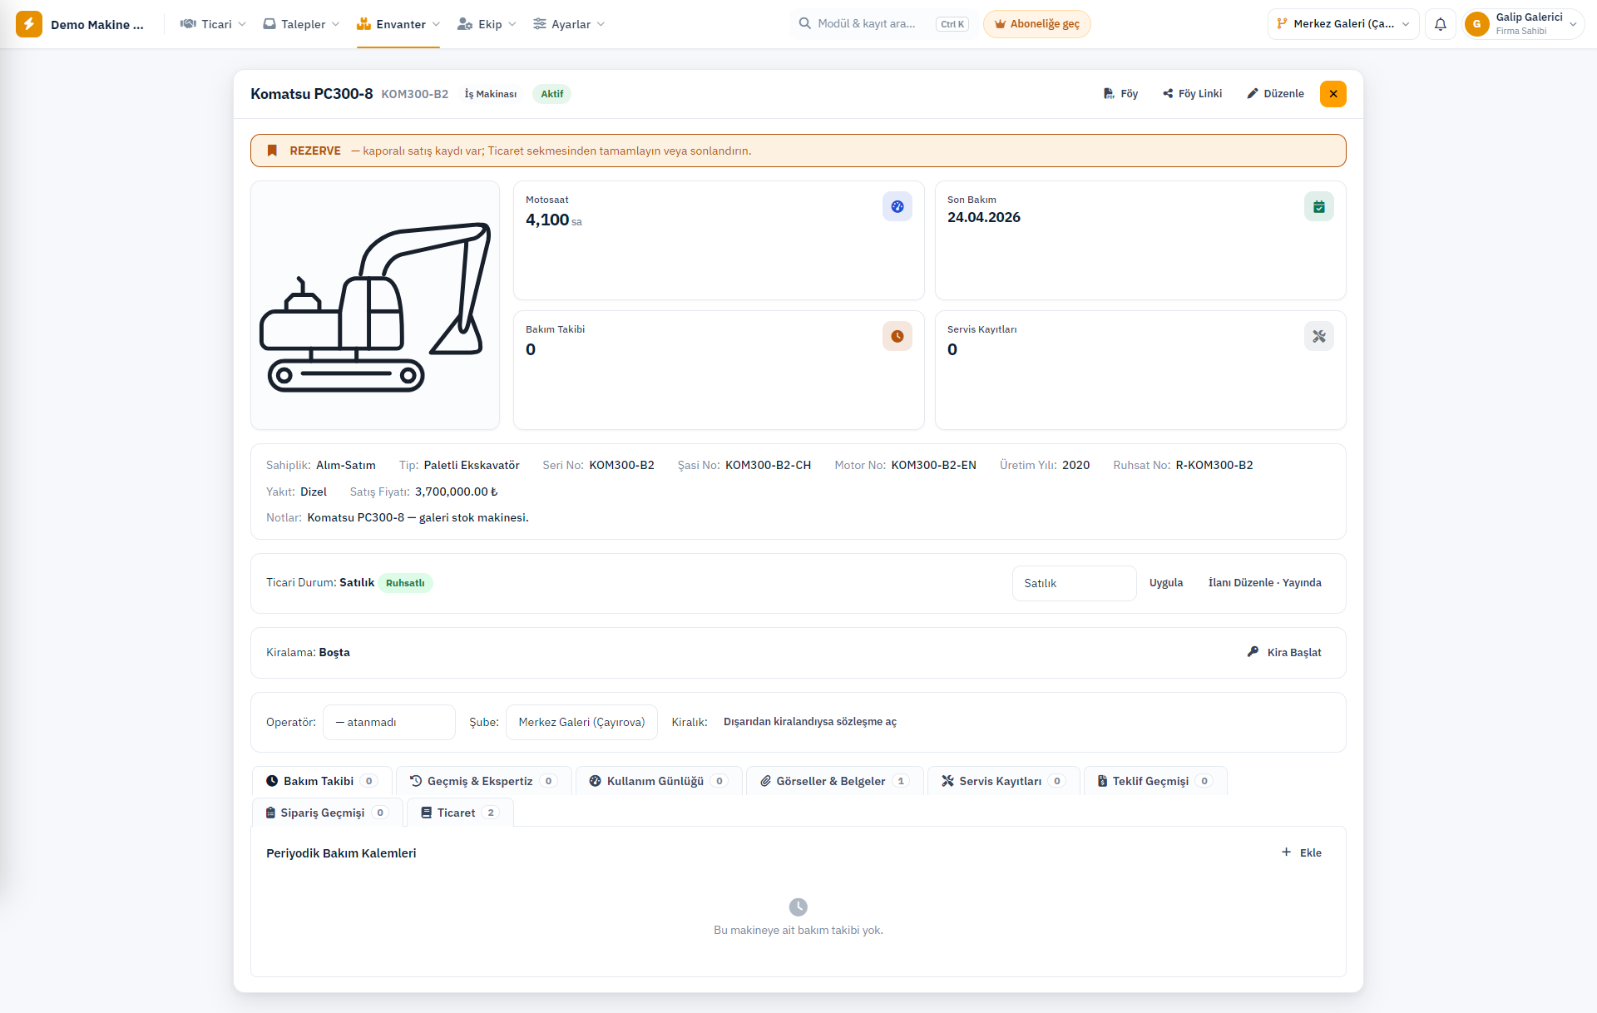Image resolution: width=1597 pixels, height=1013 pixels.
Task: Switch to the Görseller & Belgeler tab
Action: pyautogui.click(x=835, y=781)
